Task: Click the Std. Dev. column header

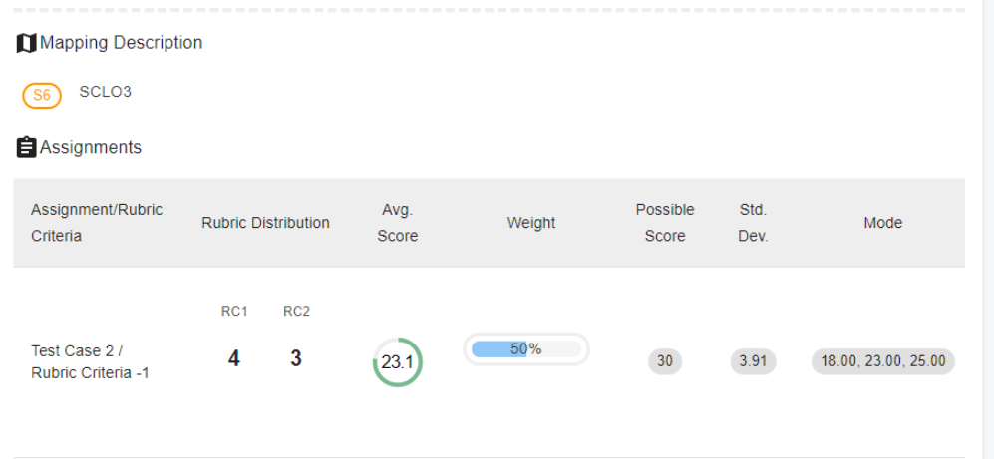Action: pos(753,223)
